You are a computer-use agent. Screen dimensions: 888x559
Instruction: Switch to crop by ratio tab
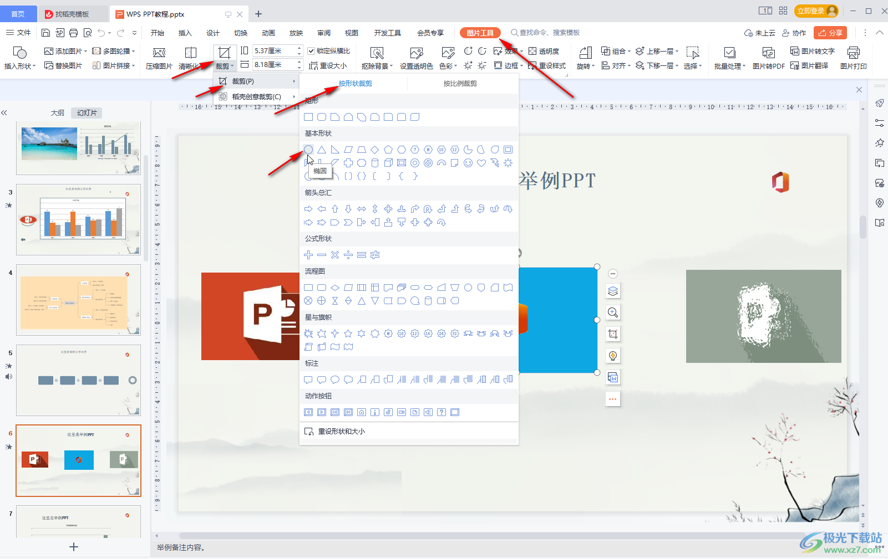(460, 84)
